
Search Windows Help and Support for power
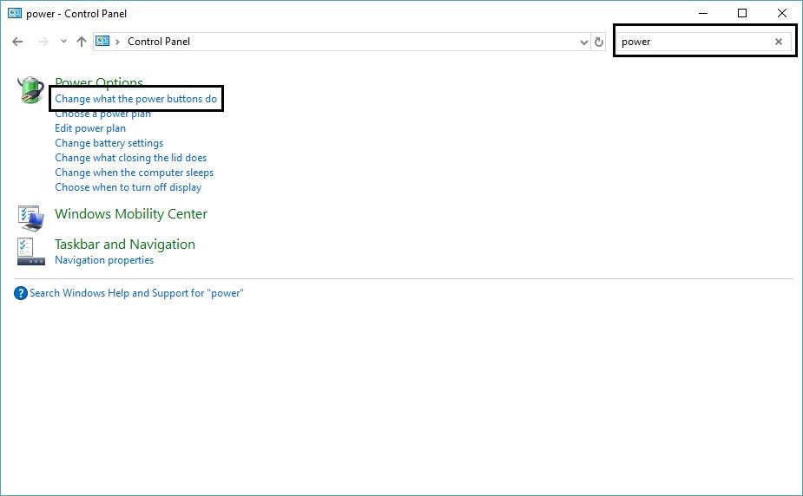point(136,293)
